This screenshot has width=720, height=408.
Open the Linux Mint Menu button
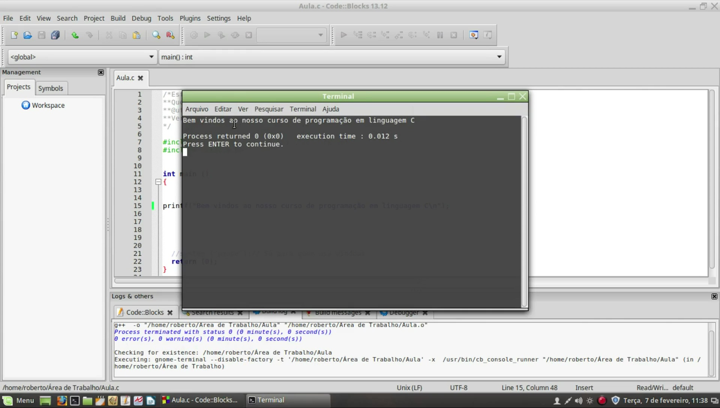click(18, 400)
